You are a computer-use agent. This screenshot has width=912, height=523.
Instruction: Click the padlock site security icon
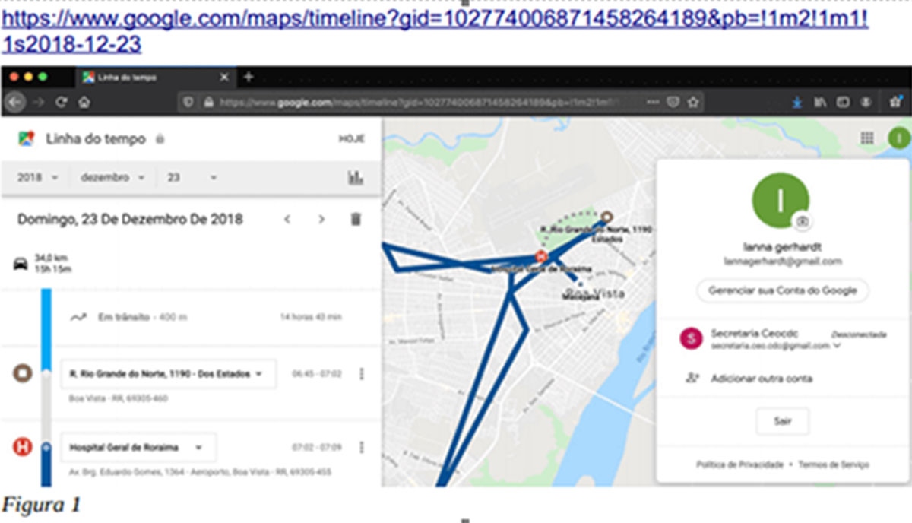tap(208, 102)
